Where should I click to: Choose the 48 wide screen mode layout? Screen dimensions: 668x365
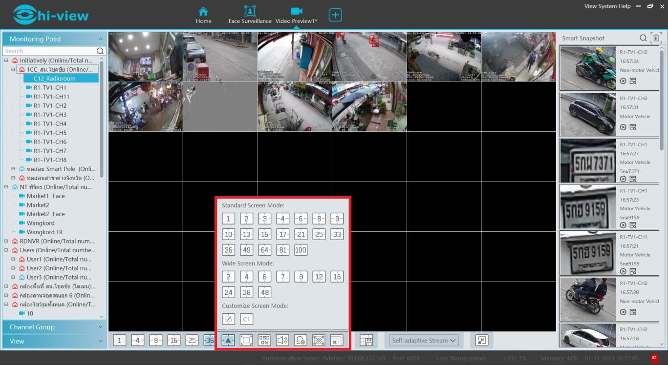pos(264,292)
